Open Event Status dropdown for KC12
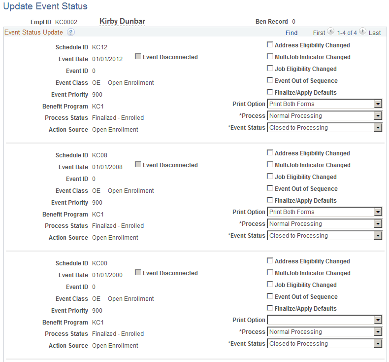Image resolution: width=389 pixels, height=362 pixels. tap(324, 127)
